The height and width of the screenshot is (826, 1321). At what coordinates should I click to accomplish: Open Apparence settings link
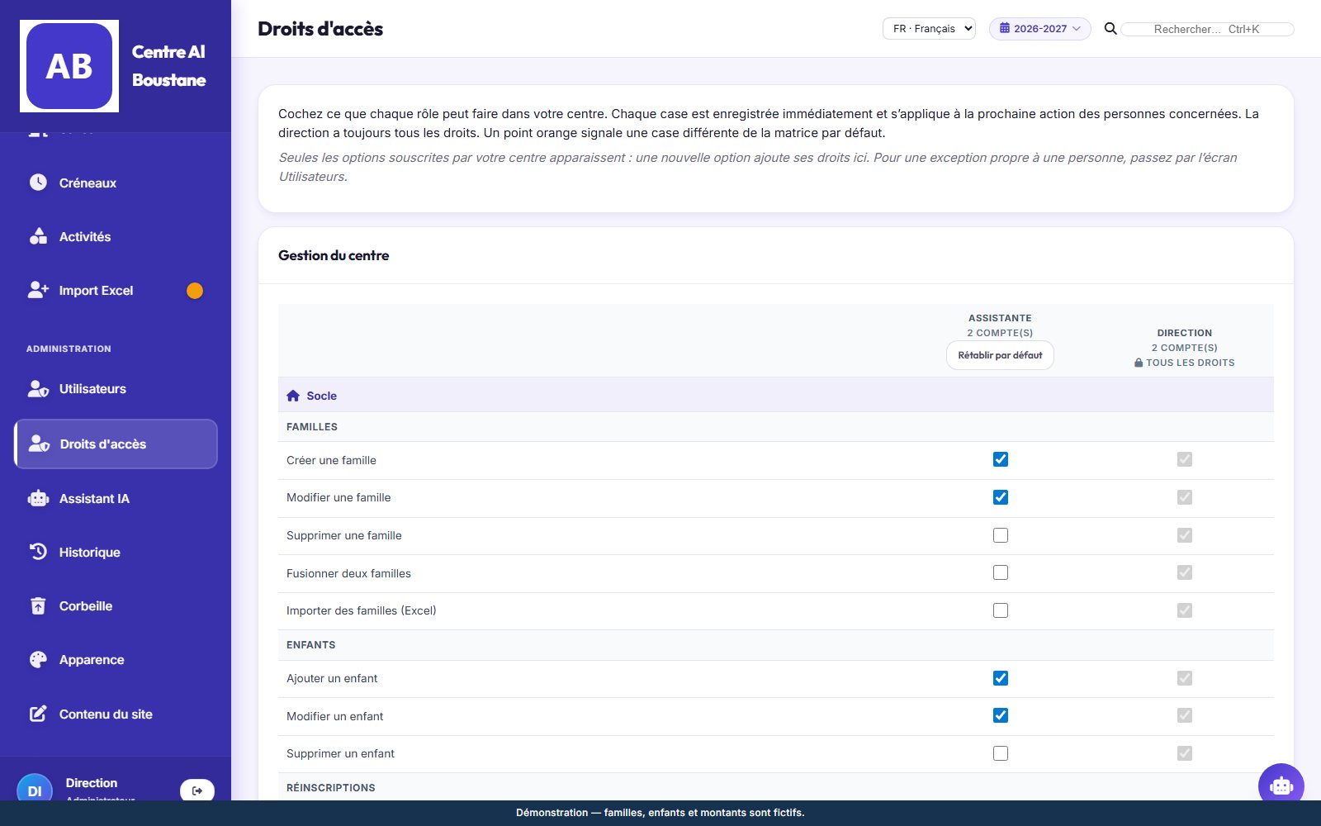116,659
